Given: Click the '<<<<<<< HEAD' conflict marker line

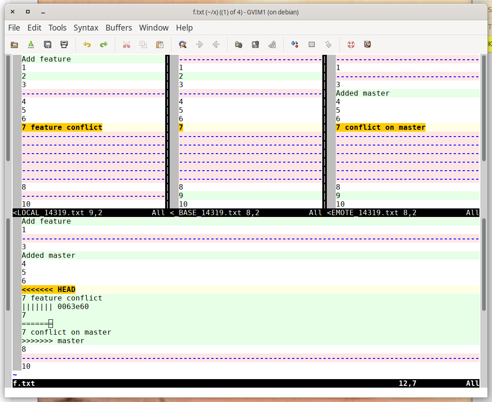Looking at the screenshot, I should pyautogui.click(x=48, y=290).
